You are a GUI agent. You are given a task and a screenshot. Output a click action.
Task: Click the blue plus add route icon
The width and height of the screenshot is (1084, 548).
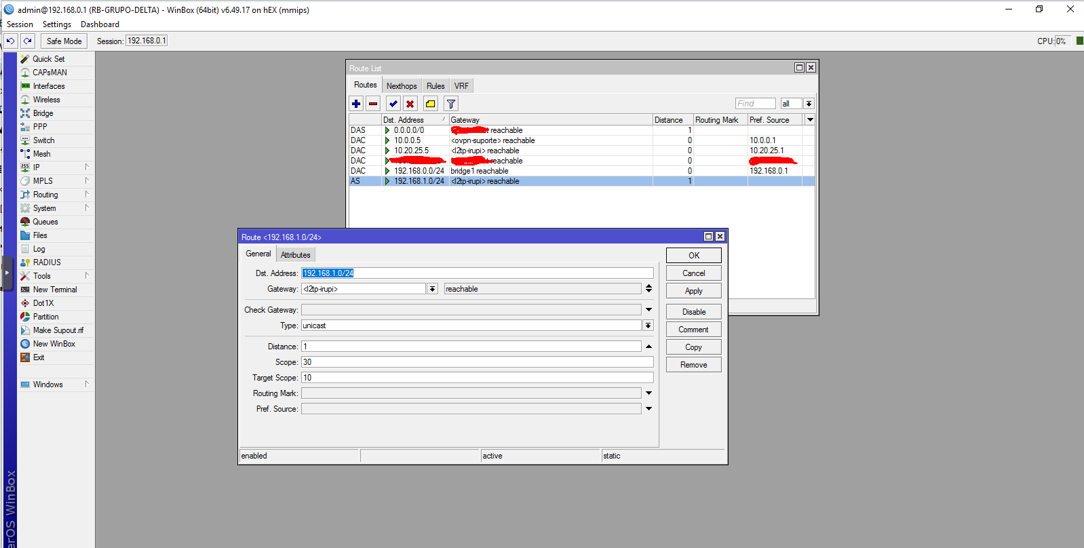356,104
